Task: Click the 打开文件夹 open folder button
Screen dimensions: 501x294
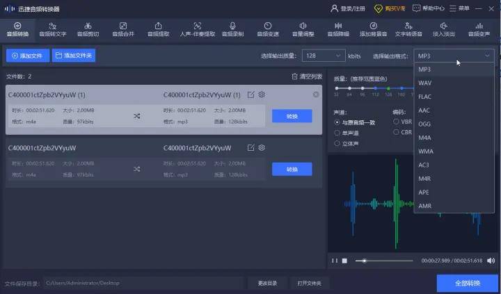Action: click(x=309, y=283)
